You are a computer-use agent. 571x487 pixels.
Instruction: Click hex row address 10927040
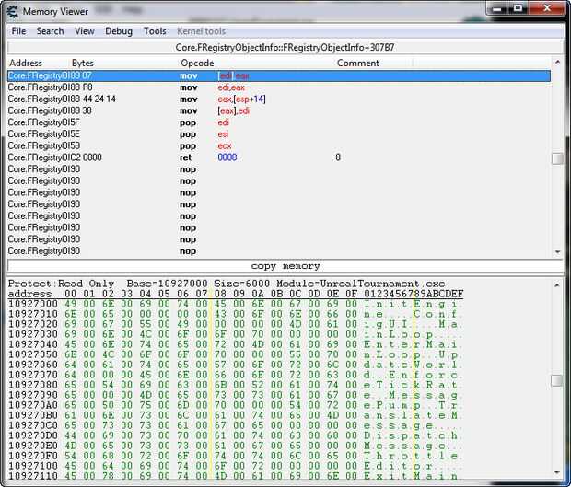coord(33,344)
